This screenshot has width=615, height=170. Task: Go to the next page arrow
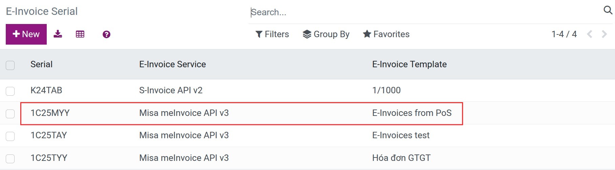pyautogui.click(x=604, y=34)
